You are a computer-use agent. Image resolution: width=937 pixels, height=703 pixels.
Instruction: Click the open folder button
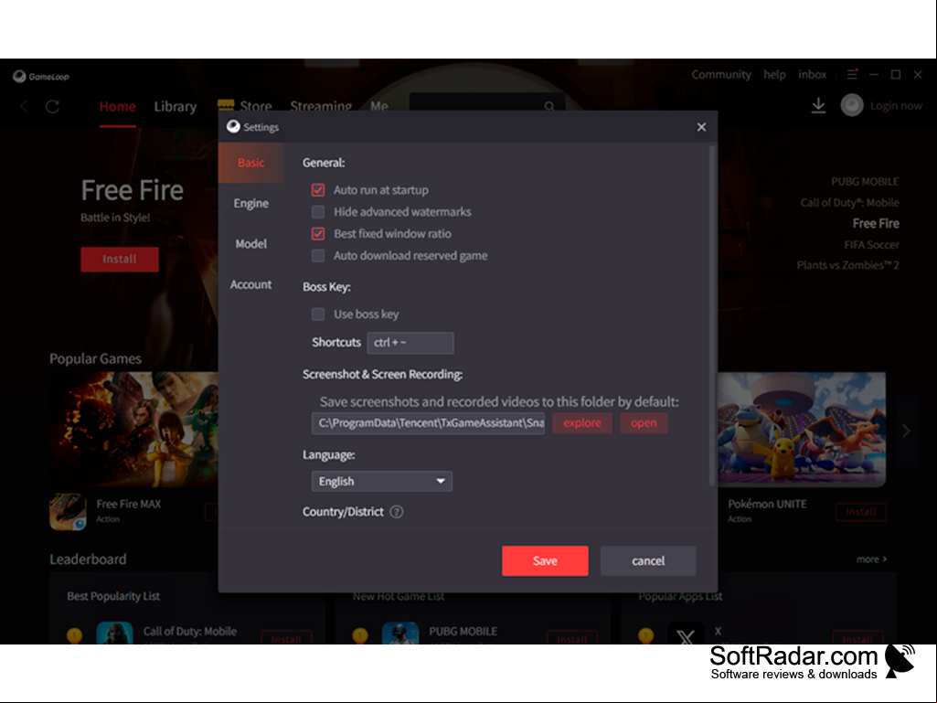pos(644,422)
